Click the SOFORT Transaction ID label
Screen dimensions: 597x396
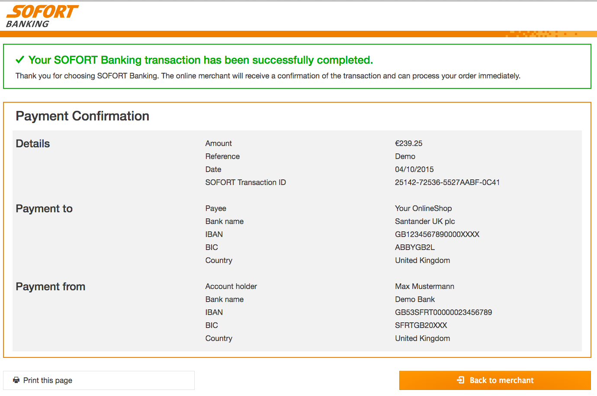coord(246,182)
